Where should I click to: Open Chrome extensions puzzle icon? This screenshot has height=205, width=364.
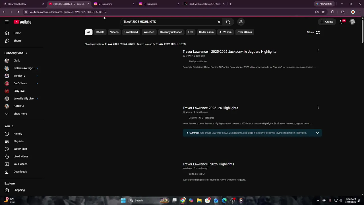pos(332,12)
